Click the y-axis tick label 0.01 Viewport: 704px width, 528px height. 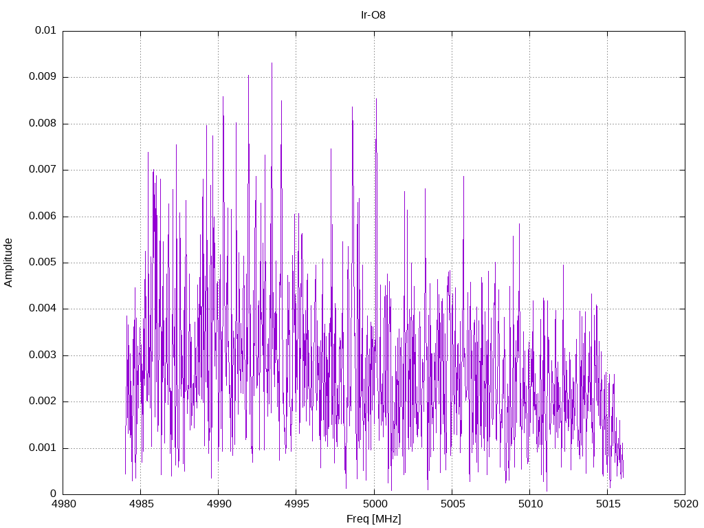(x=45, y=30)
